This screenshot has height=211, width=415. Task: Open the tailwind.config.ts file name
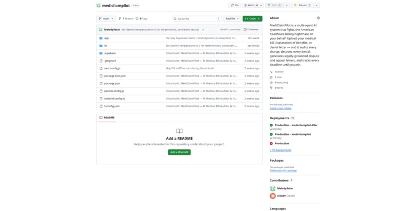click(115, 99)
